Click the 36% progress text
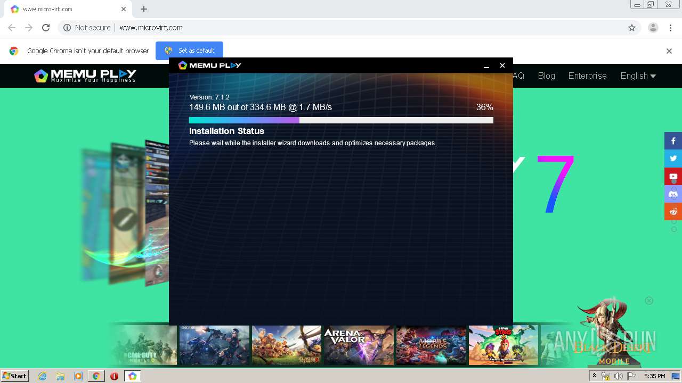This screenshot has width=682, height=383. [x=485, y=107]
